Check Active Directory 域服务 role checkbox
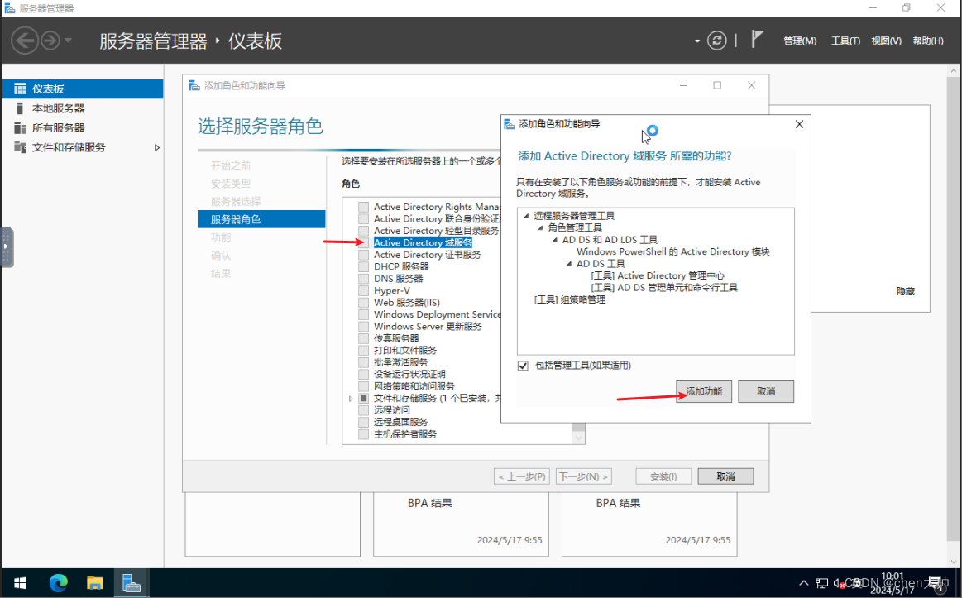The width and height of the screenshot is (962, 598). [x=364, y=243]
